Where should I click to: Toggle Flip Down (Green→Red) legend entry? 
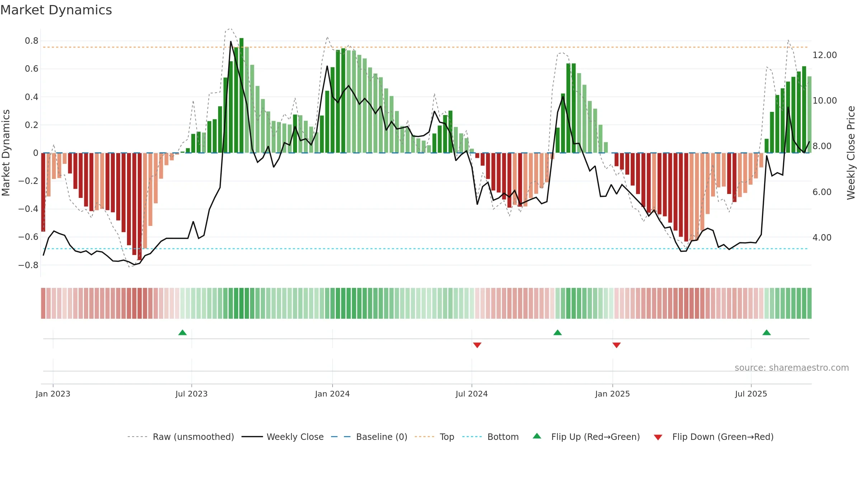pos(713,437)
